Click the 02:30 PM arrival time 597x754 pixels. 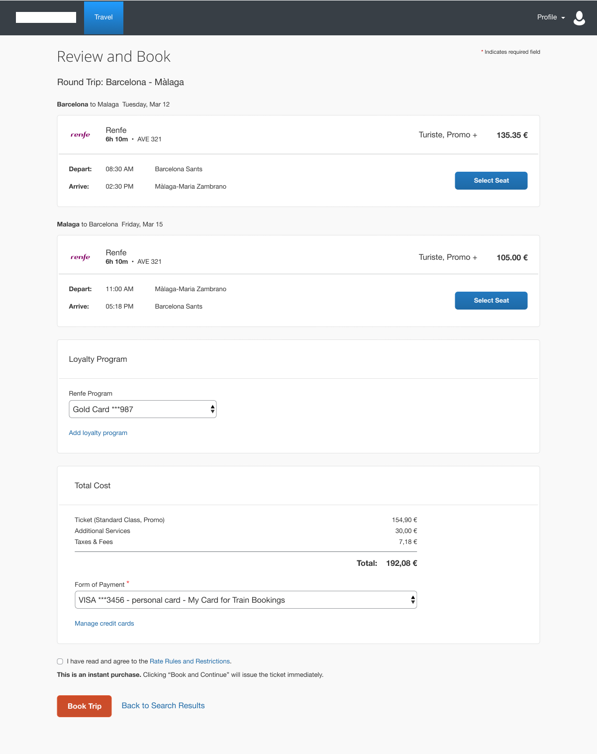(119, 187)
